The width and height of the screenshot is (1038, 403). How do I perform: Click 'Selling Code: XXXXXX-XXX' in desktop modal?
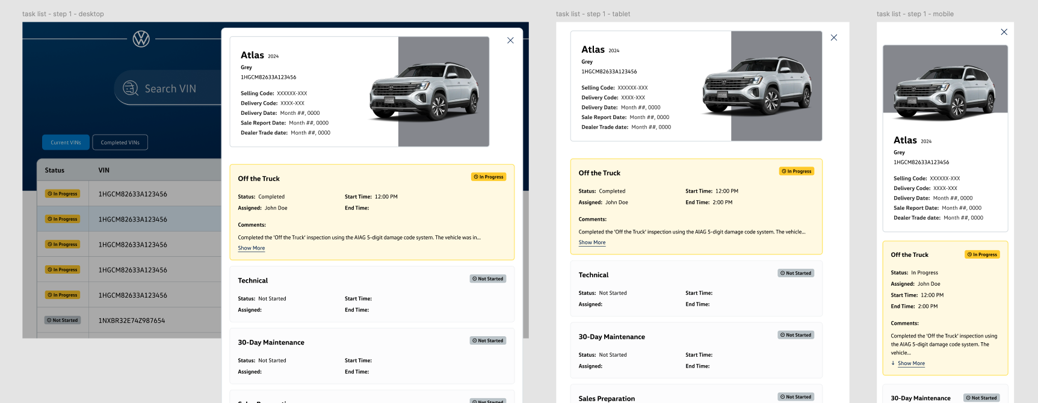coord(274,93)
